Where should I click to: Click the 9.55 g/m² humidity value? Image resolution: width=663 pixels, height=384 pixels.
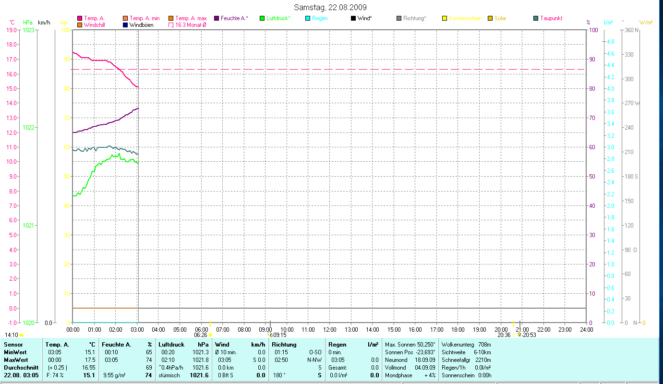click(x=115, y=375)
